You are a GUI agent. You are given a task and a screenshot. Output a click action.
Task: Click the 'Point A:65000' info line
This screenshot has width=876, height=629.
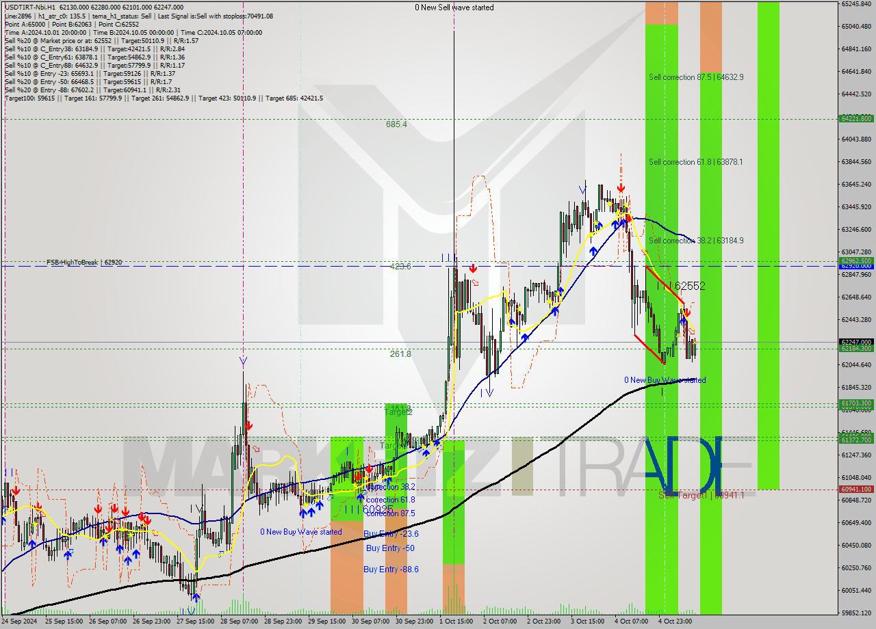point(71,24)
